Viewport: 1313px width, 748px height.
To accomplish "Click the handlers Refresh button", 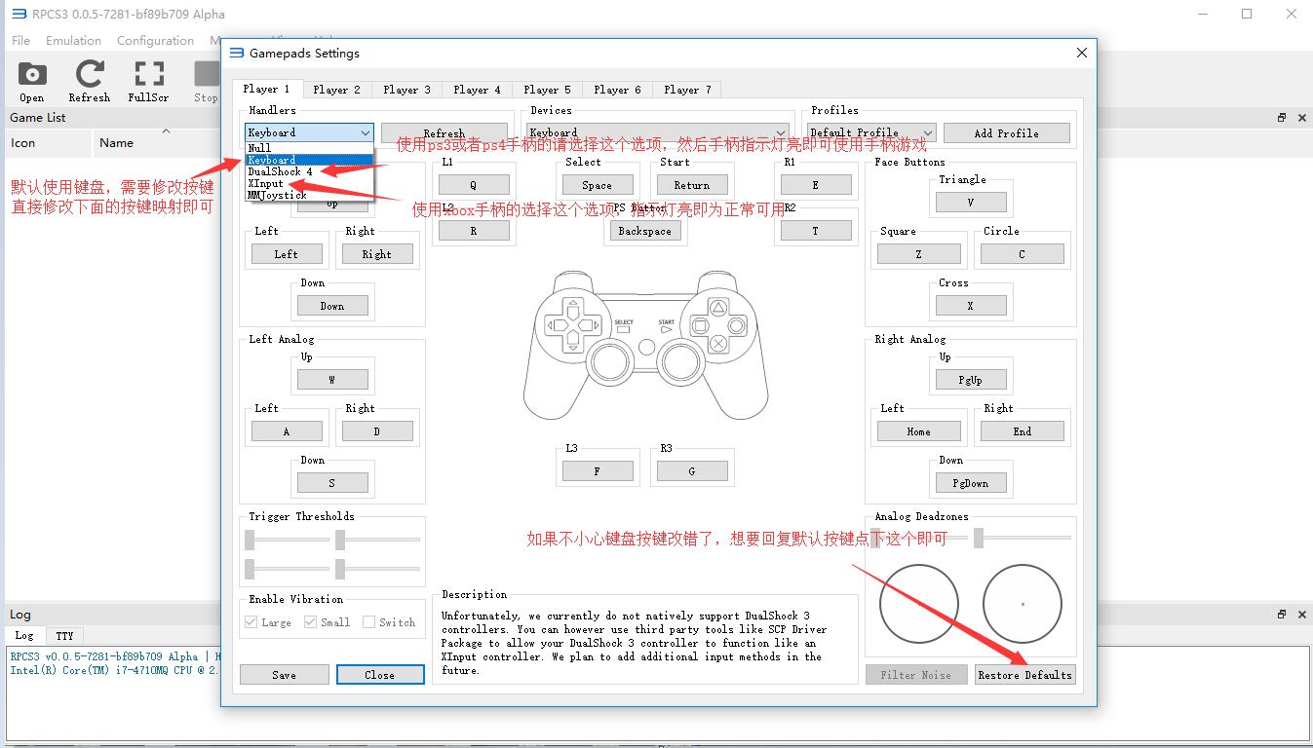I will [444, 133].
